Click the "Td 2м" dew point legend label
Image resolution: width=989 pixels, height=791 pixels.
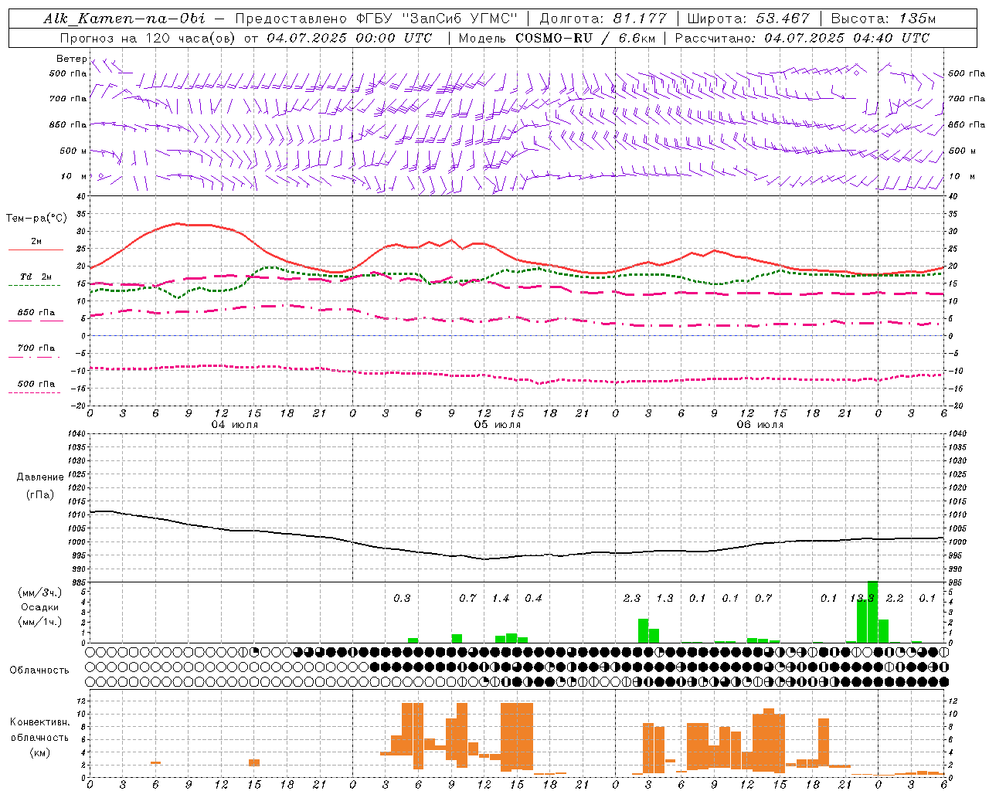coord(36,277)
